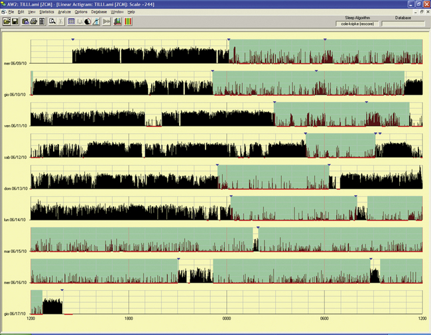Click the empty Database field
431x335 pixels.
pyautogui.click(x=403, y=24)
